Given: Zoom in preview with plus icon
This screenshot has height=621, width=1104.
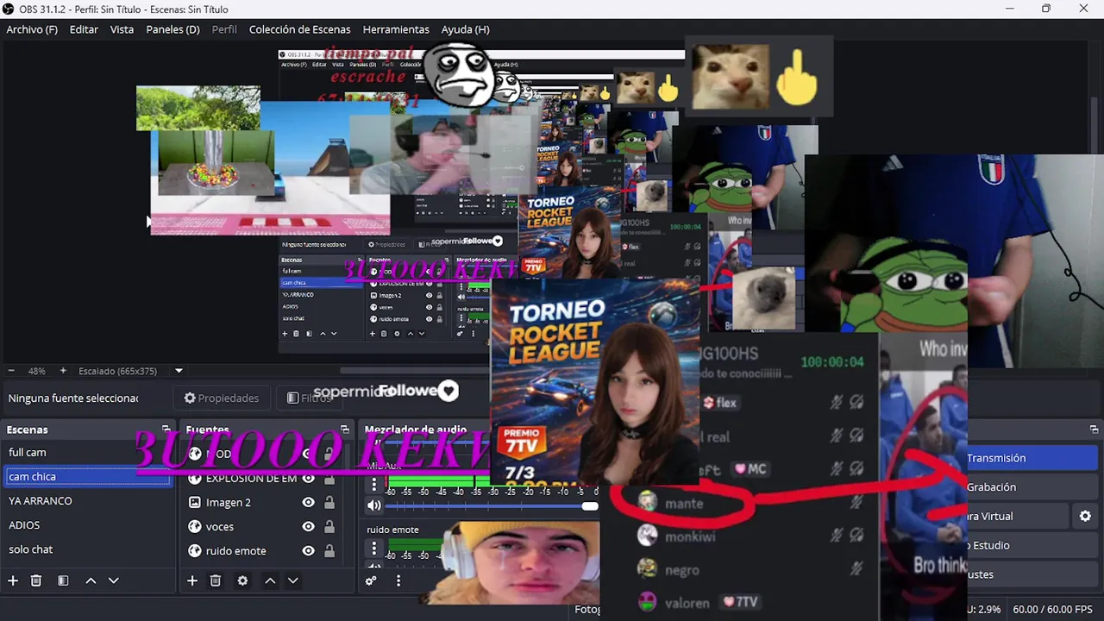Looking at the screenshot, I should 63,371.
